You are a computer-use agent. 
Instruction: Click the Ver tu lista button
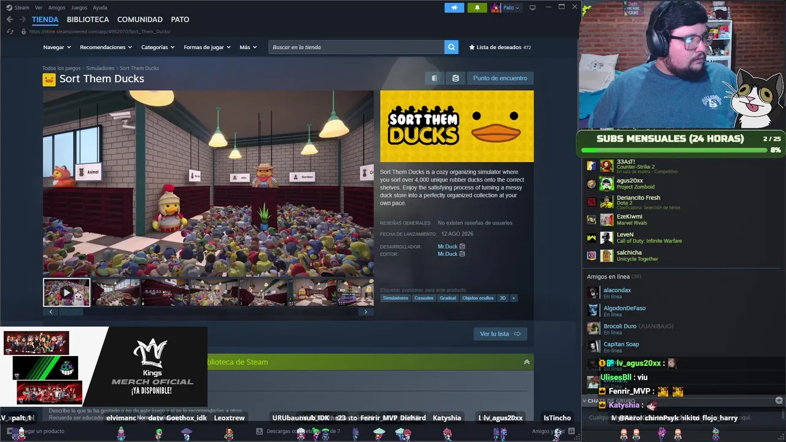coord(500,334)
